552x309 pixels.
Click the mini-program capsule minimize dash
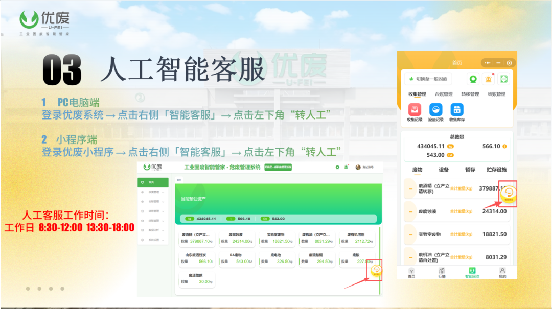click(x=498, y=63)
